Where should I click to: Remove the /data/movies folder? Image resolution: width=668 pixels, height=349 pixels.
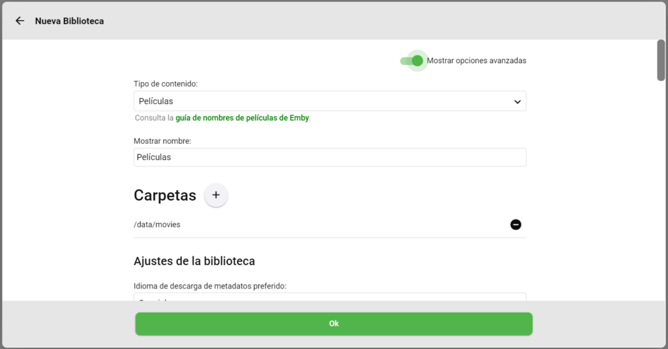pos(515,225)
